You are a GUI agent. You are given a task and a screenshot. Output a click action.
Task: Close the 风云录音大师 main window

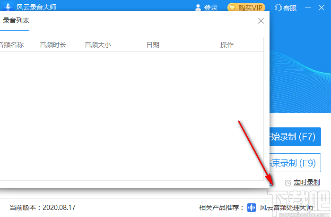(322, 8)
